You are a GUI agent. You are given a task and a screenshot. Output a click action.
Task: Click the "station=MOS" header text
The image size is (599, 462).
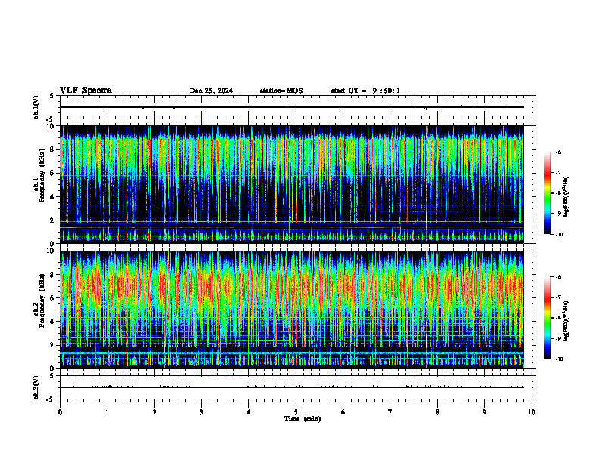pos(281,91)
